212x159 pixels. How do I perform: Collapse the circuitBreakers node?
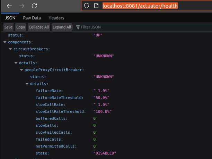pos(10,49)
